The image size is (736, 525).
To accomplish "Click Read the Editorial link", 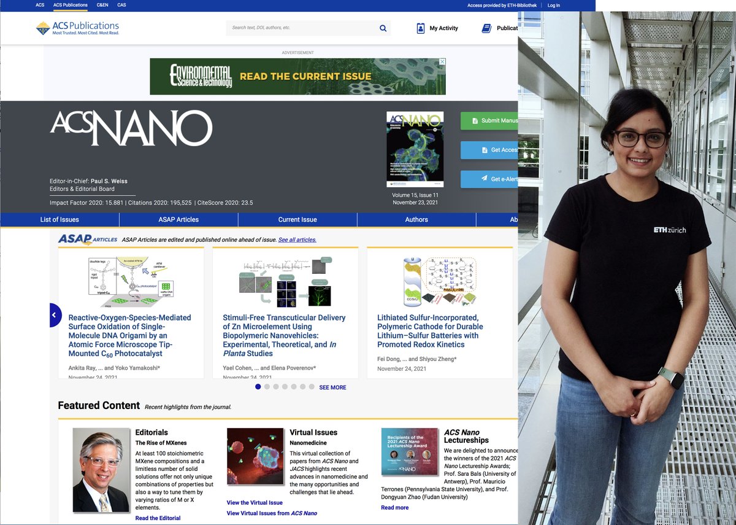I will (x=158, y=518).
